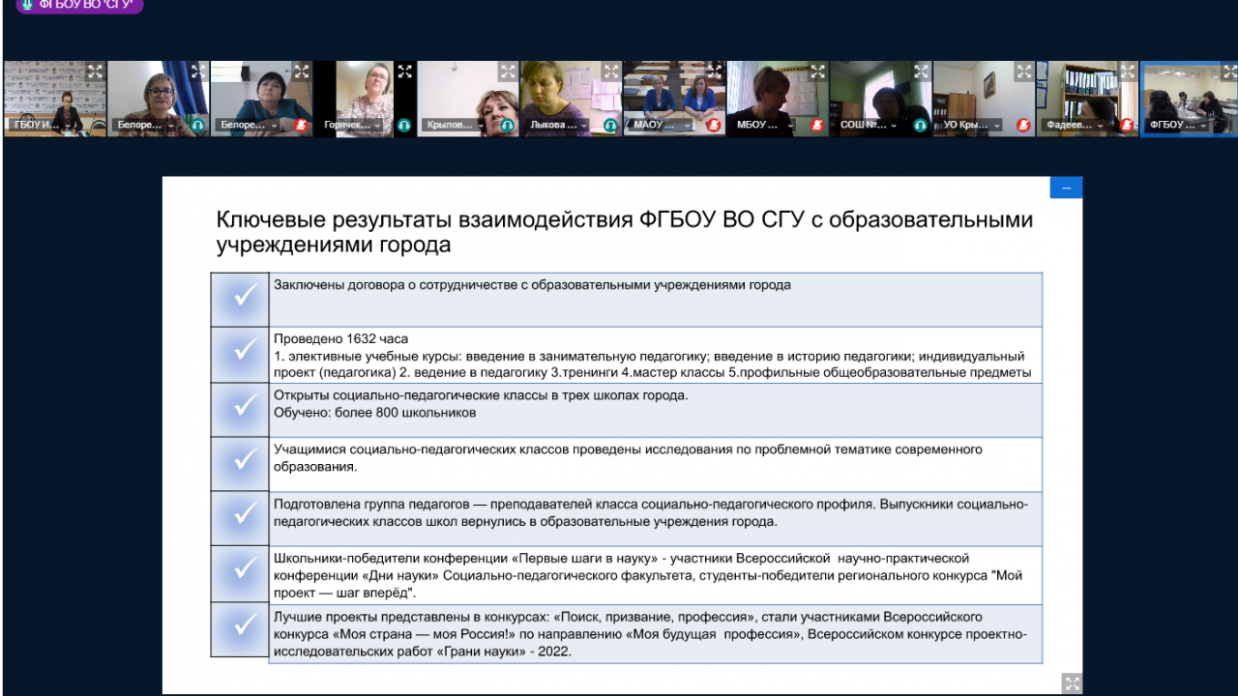The height and width of the screenshot is (696, 1238).
Task: Expand ФГБОУ webcam to fullscreen
Action: 1228,71
